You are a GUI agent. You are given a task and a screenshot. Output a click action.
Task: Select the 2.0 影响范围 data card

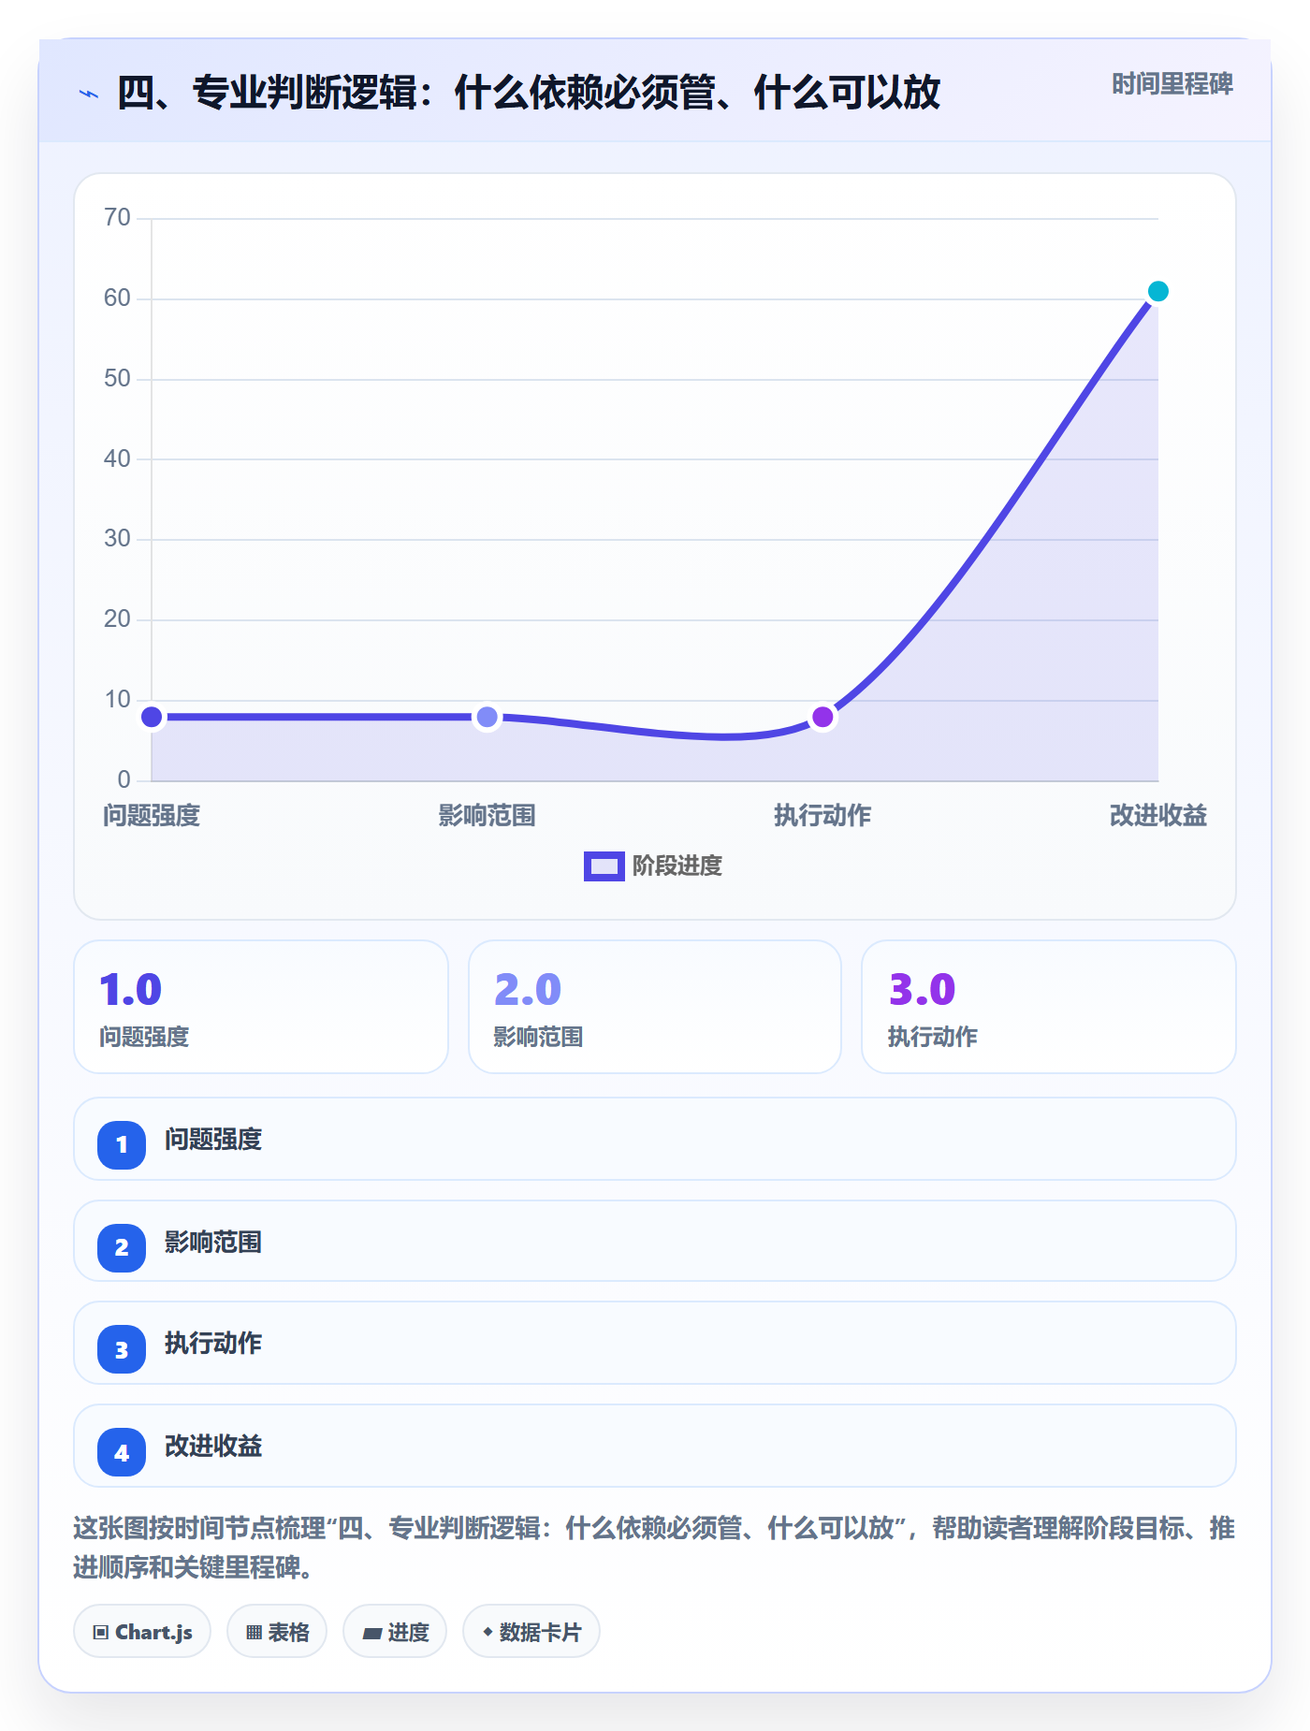pyautogui.click(x=655, y=1007)
